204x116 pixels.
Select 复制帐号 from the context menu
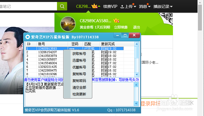pyautogui.click(x=79, y=74)
